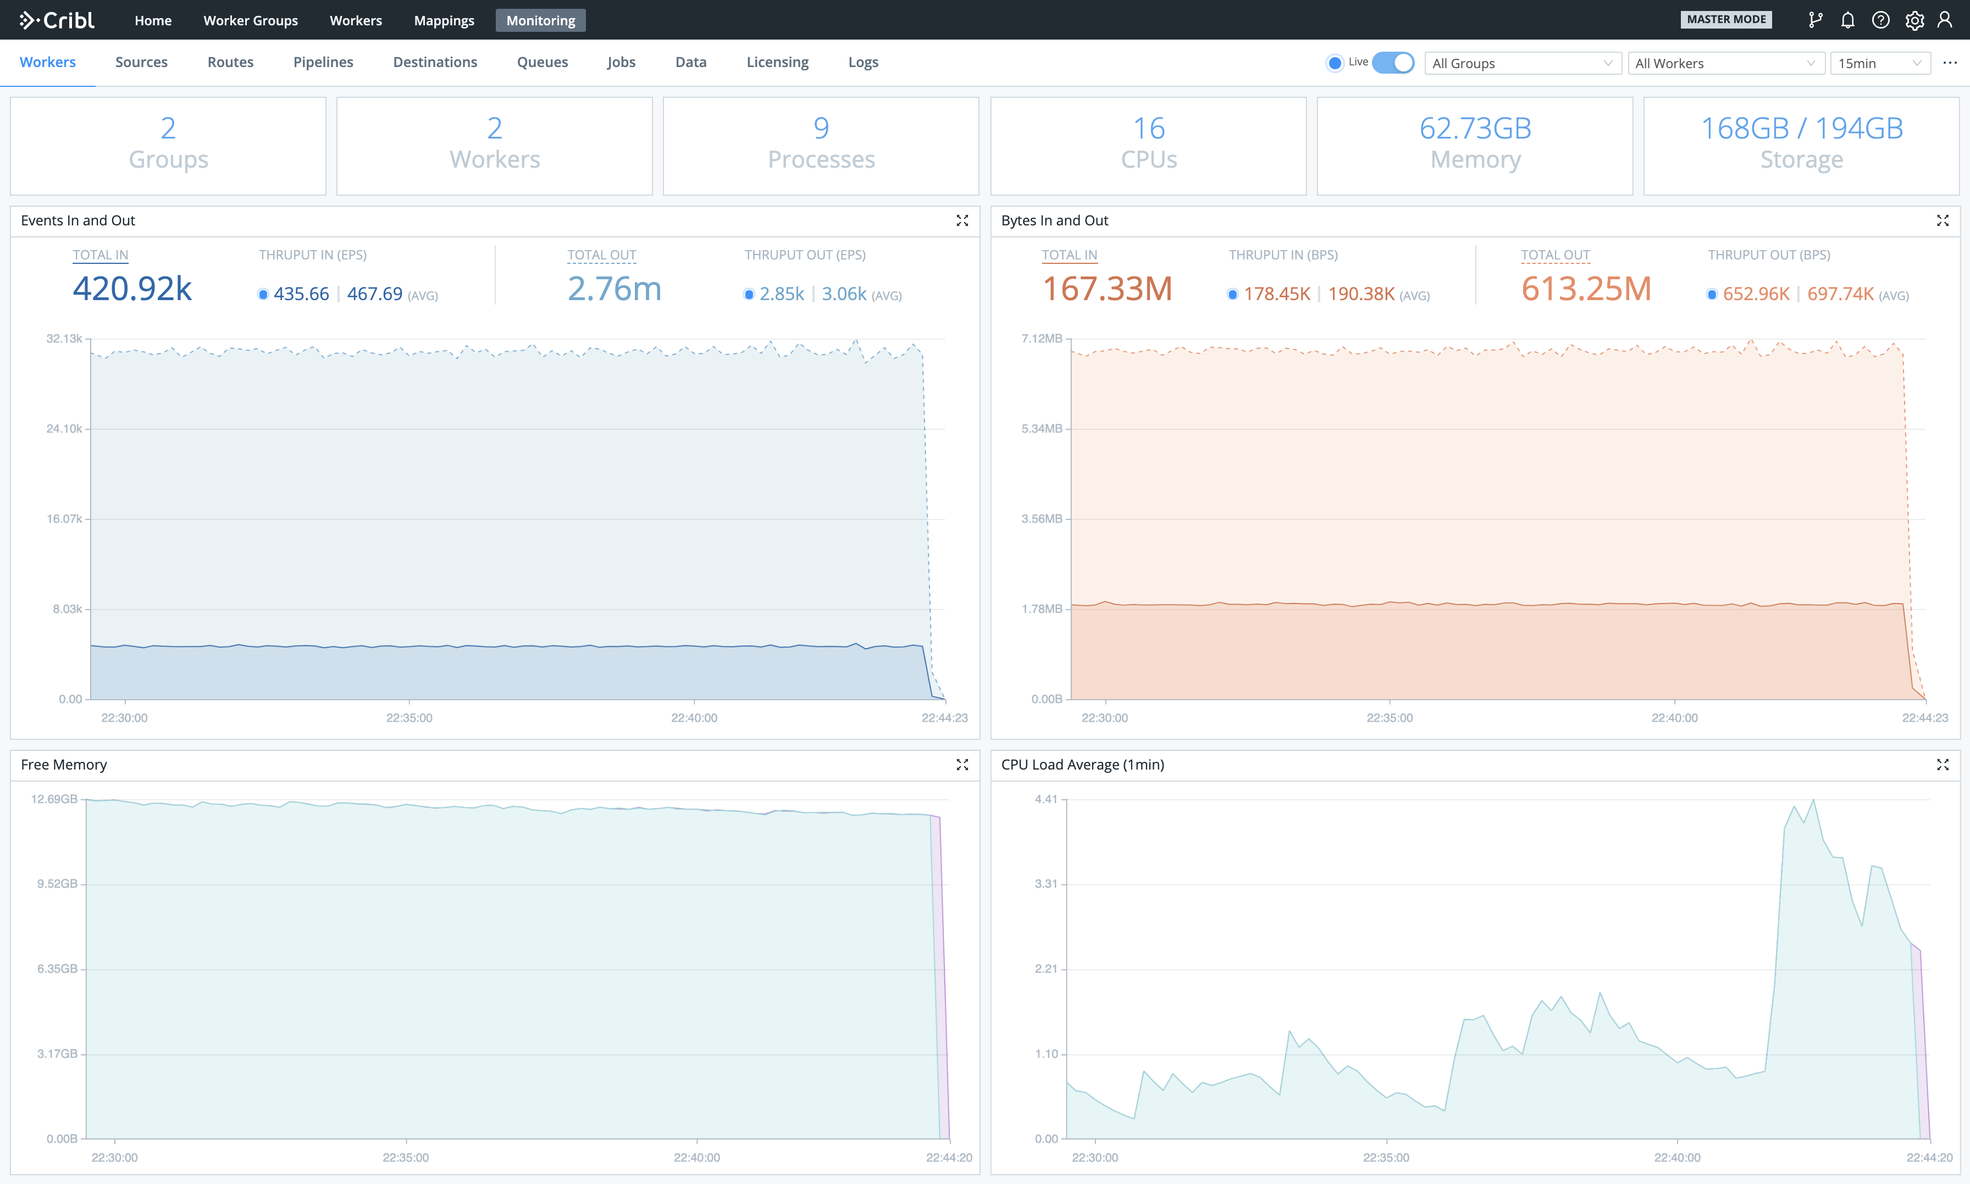This screenshot has width=1970, height=1184.
Task: Open the notifications bell
Action: point(1848,20)
